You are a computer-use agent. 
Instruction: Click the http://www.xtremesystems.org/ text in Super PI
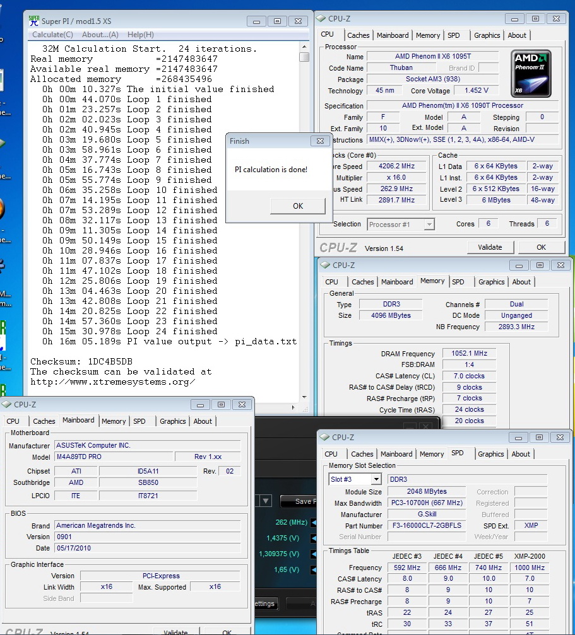(112, 382)
